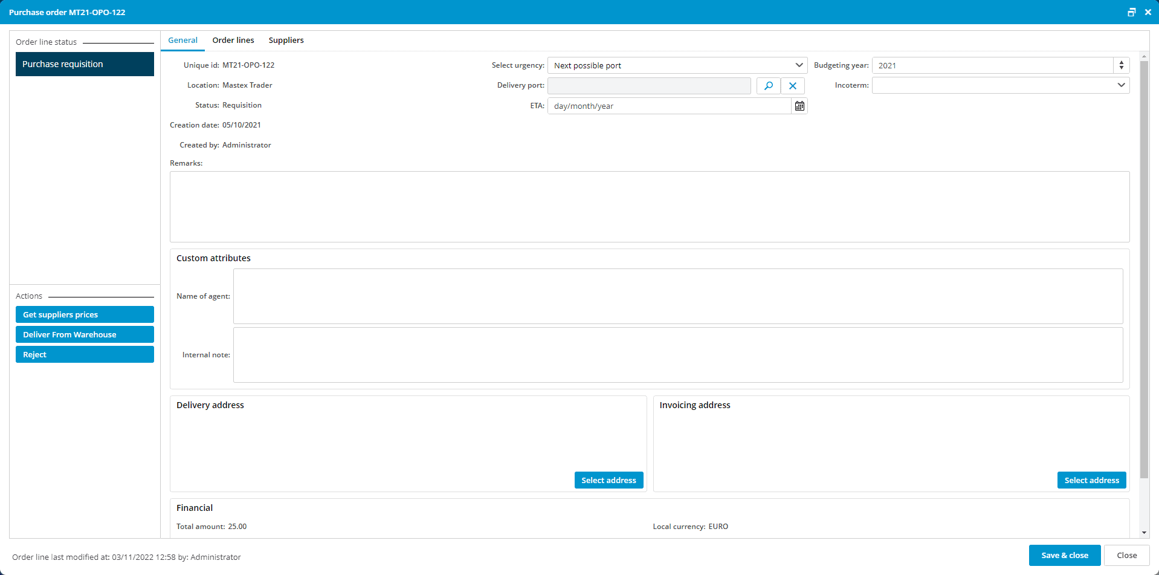Open the Suppliers tab
The image size is (1159, 575).
click(286, 41)
